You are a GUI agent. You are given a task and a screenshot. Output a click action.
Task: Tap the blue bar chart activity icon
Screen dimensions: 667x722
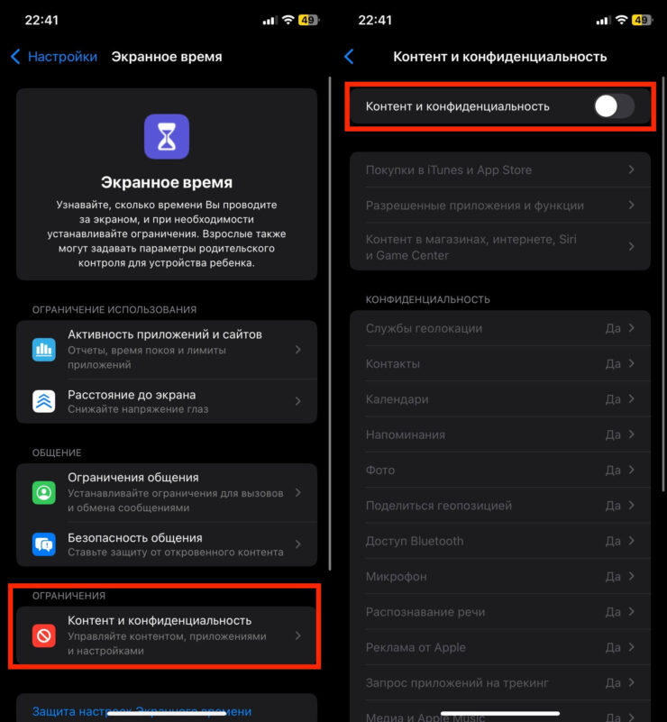pyautogui.click(x=44, y=350)
